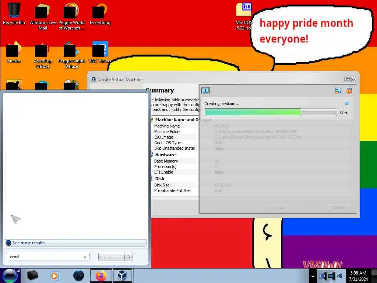Click the notification center icon in progress panel
This screenshot has height=283, width=377.
(x=205, y=91)
